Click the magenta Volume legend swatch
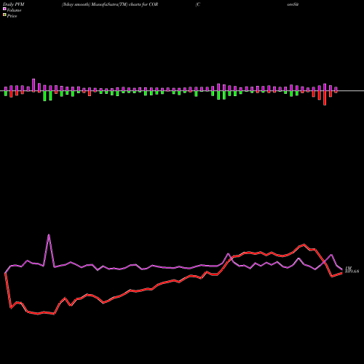This screenshot has width=364, height=364. [x=4, y=9]
